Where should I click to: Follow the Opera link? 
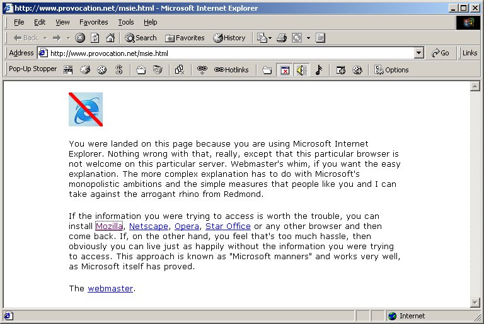(187, 226)
